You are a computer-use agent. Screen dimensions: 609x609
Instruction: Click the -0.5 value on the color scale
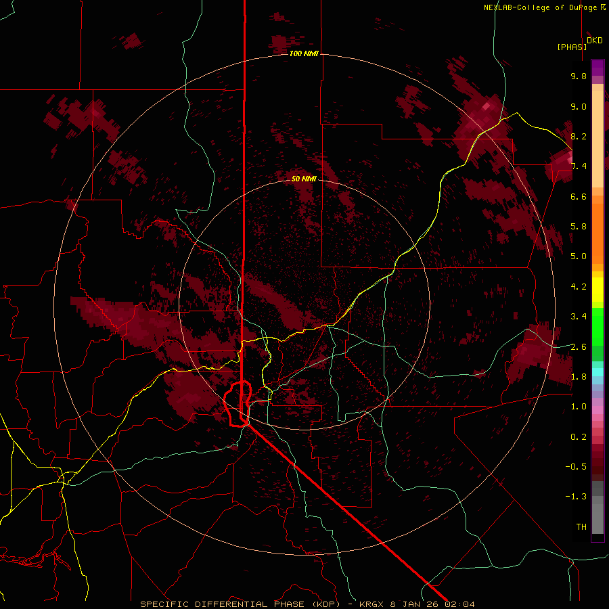pyautogui.click(x=576, y=466)
